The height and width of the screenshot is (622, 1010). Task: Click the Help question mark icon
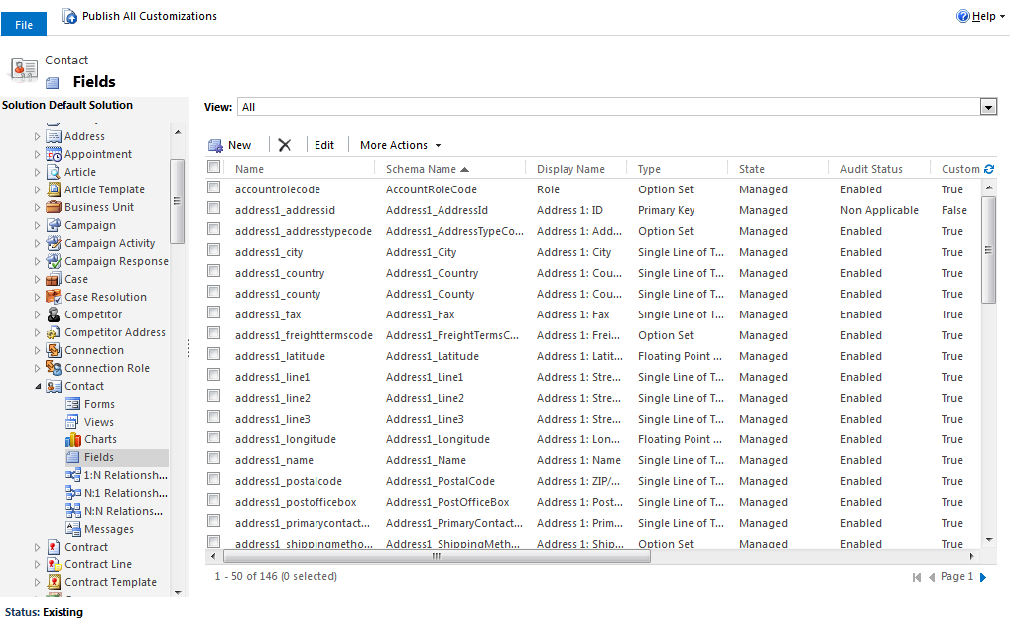click(x=962, y=17)
